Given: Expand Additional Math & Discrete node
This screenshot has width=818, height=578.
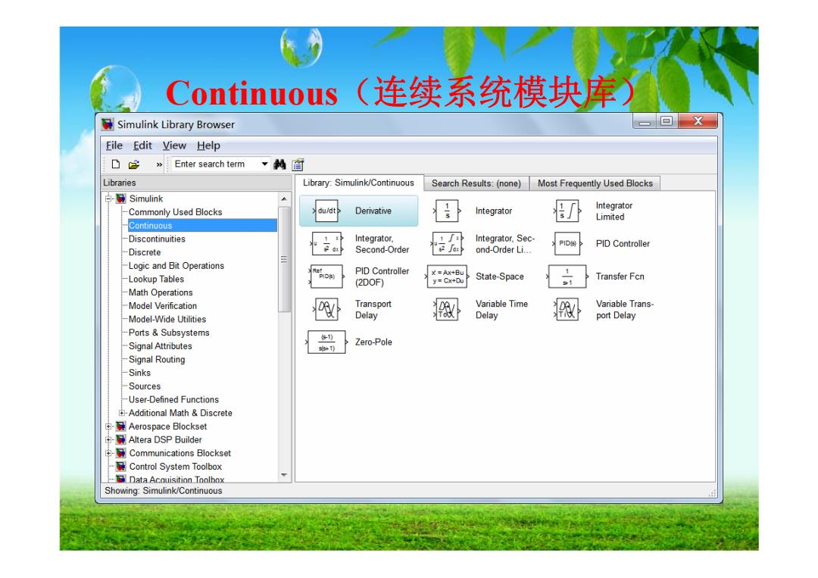Looking at the screenshot, I should [x=121, y=413].
